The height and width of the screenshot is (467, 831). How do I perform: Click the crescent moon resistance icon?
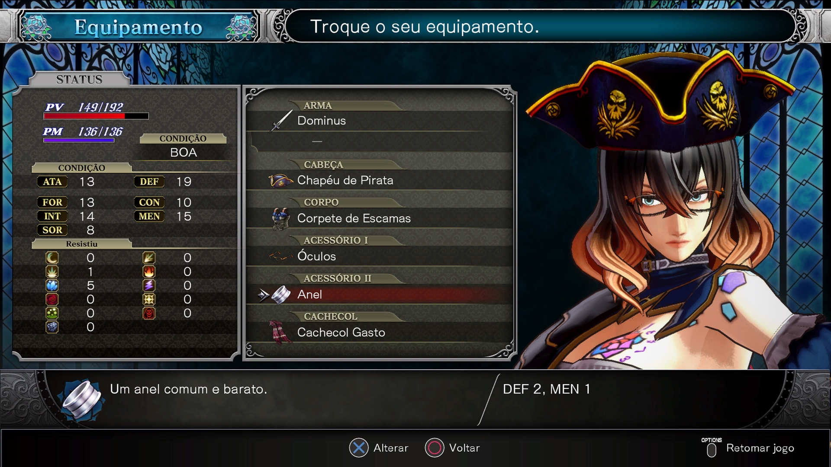pyautogui.click(x=52, y=258)
